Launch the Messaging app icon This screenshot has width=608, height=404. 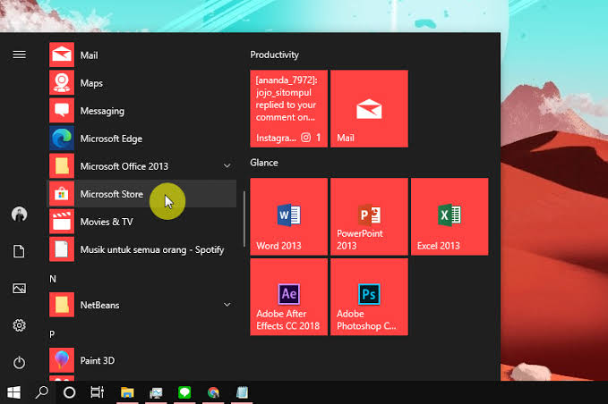pos(62,111)
